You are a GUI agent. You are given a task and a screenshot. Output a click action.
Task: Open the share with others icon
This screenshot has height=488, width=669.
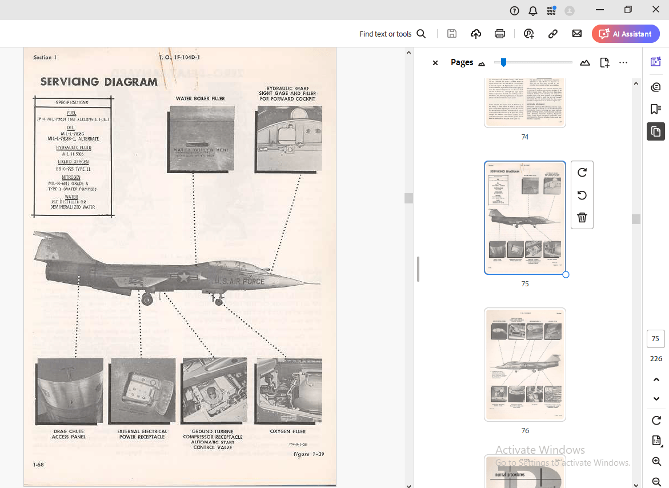coord(529,34)
